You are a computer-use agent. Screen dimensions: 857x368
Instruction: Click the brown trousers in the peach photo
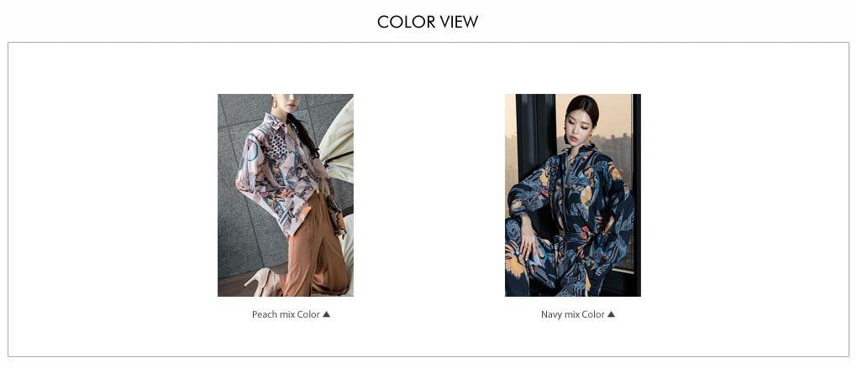(x=315, y=246)
